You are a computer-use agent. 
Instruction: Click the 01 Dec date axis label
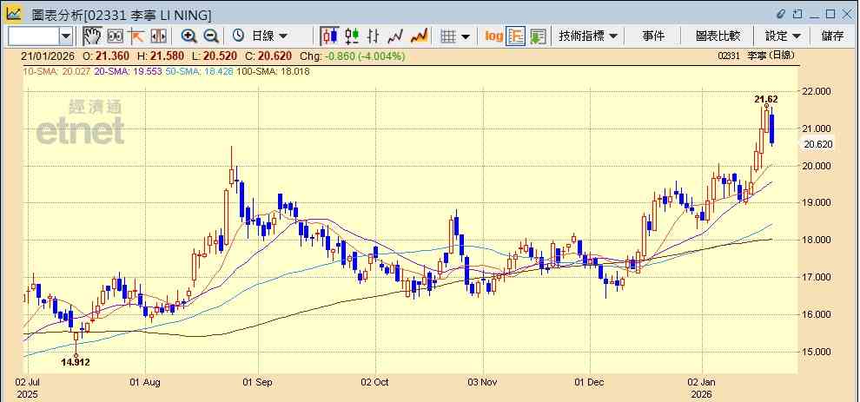(590, 382)
